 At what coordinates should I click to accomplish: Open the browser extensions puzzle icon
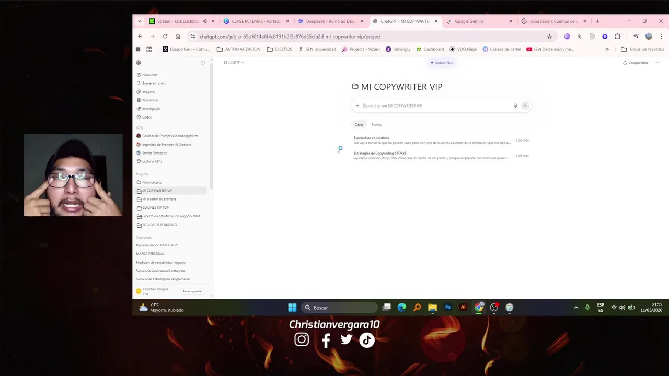click(x=617, y=37)
